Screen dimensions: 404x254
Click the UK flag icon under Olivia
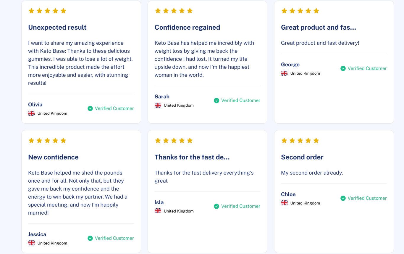coord(31,113)
